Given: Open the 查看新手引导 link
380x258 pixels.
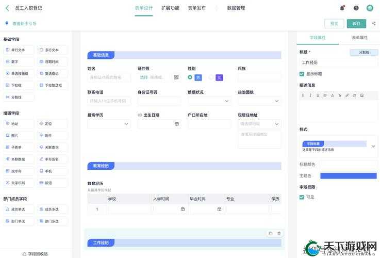Looking at the screenshot, I should coord(24,24).
